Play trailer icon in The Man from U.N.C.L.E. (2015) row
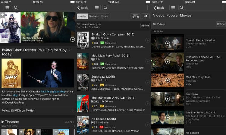Viewport: 226px width, 135px height. pyautogui.click(x=147, y=104)
